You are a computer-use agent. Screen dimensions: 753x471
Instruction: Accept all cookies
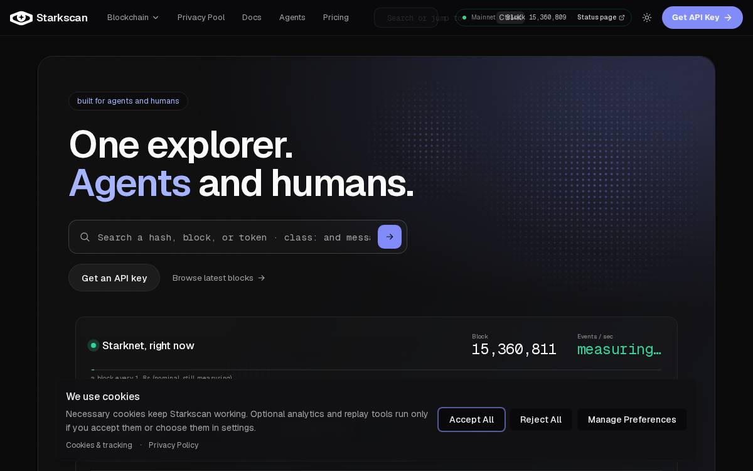tap(471, 420)
